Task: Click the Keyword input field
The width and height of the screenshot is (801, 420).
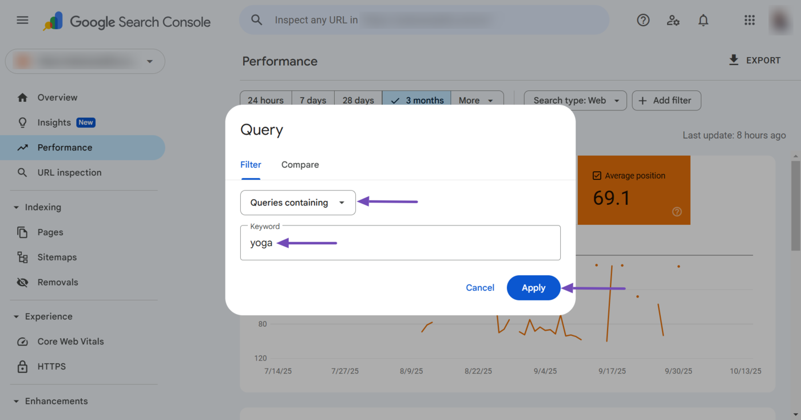Action: pyautogui.click(x=400, y=243)
